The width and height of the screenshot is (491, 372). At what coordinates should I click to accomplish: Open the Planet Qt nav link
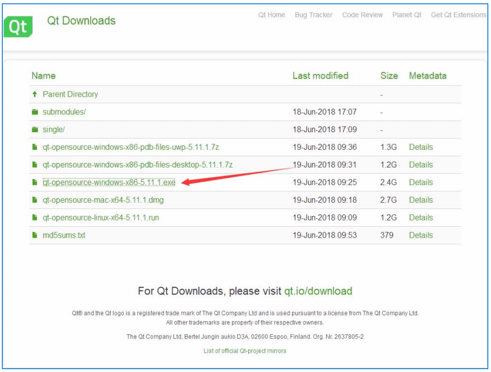407,15
